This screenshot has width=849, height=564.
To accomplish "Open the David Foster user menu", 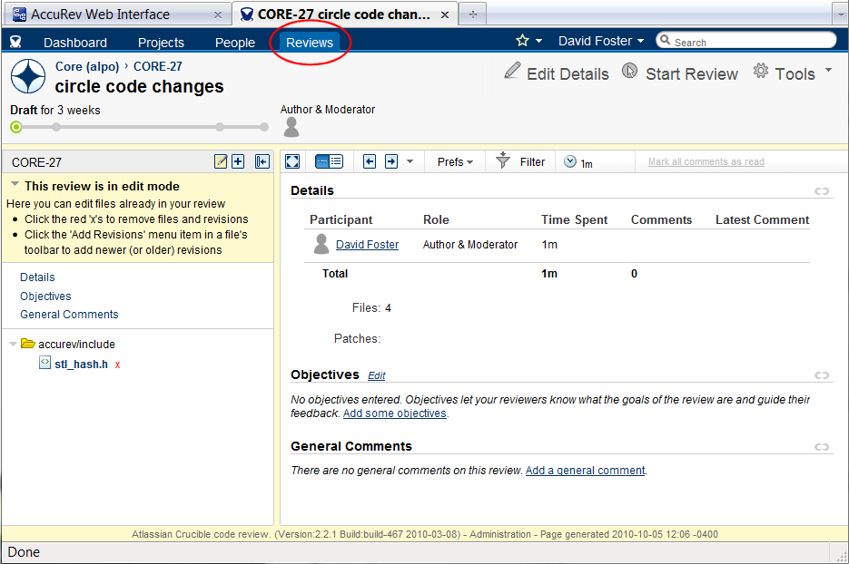I will click(600, 41).
